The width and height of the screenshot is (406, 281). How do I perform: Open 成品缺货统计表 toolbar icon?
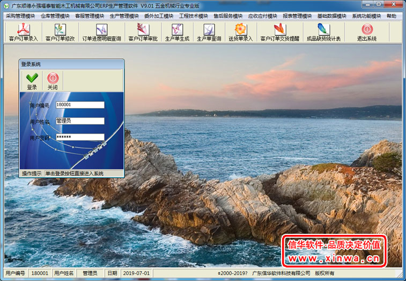tap(323, 32)
